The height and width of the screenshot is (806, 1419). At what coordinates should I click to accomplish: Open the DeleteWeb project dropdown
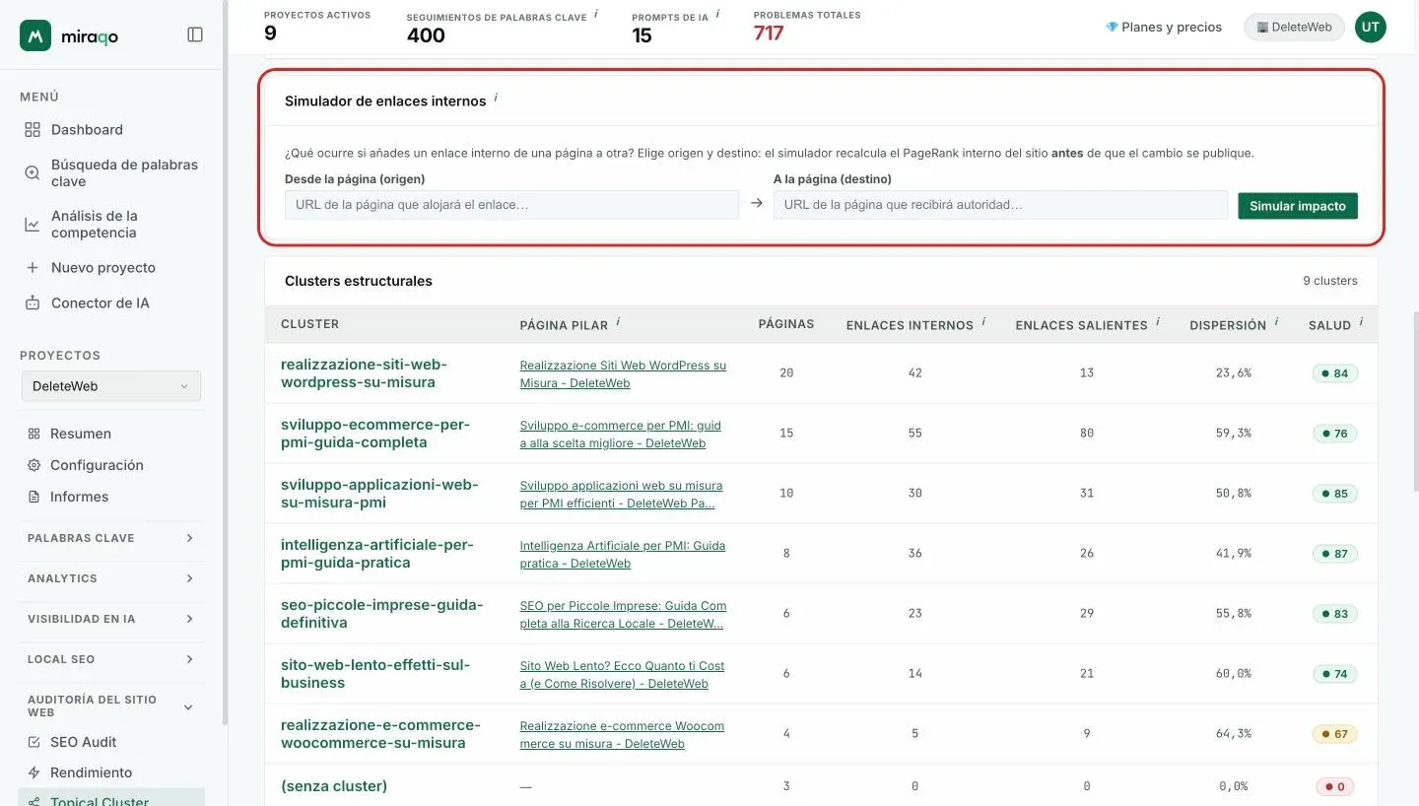(x=111, y=386)
